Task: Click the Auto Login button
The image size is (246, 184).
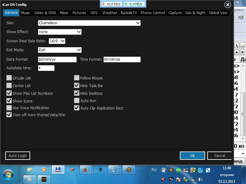Action: point(18,155)
